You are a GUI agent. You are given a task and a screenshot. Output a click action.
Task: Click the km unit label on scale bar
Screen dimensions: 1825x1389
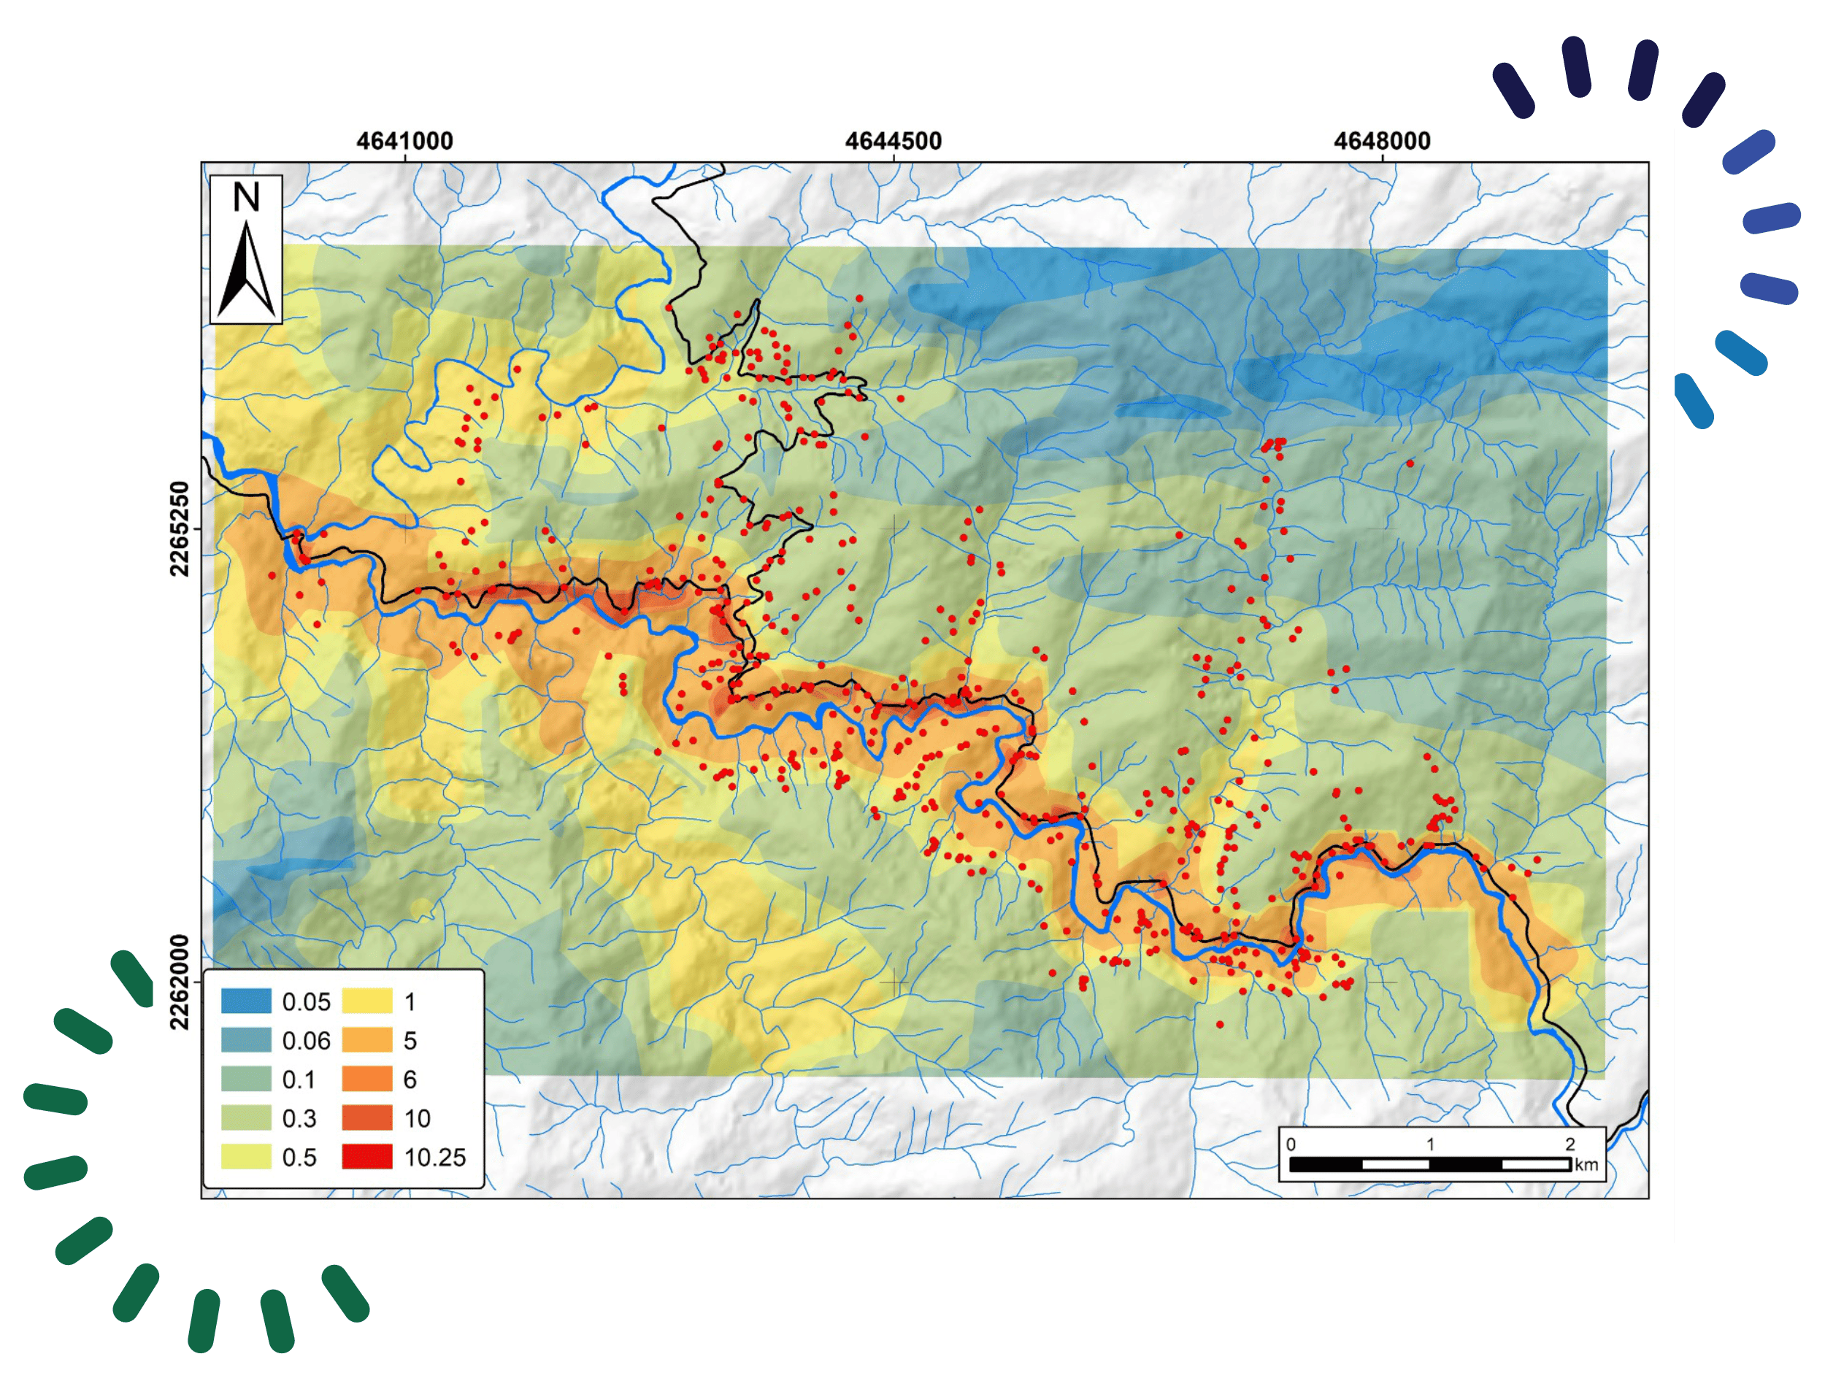tap(1586, 1165)
